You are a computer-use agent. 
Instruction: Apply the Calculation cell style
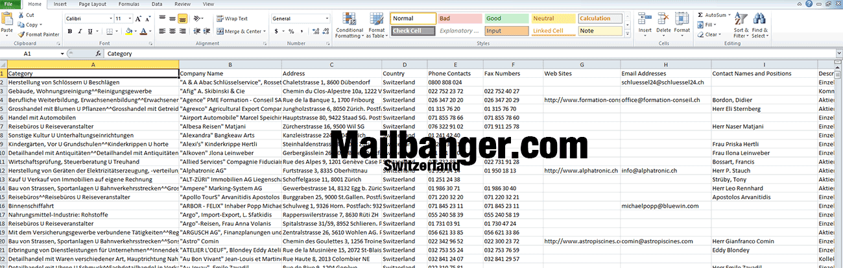click(x=600, y=18)
